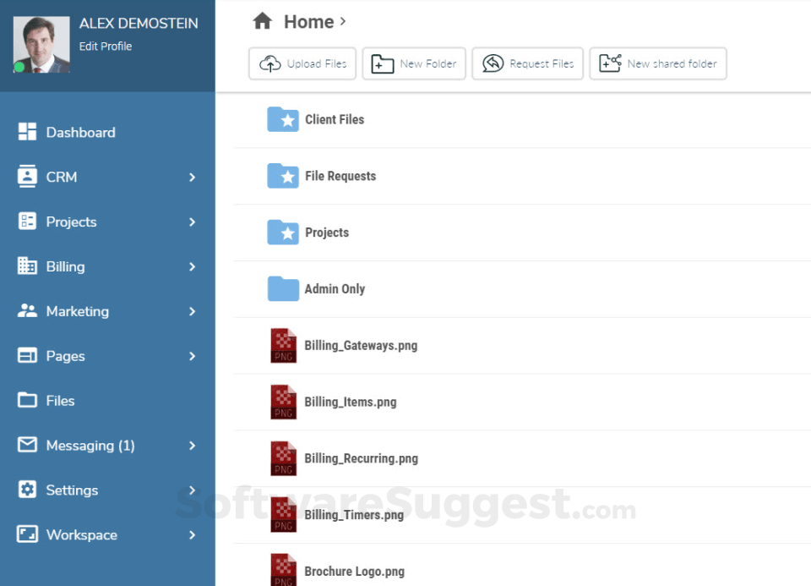This screenshot has width=811, height=586.
Task: Open the Billing_Timers.png file
Action: 353,514
